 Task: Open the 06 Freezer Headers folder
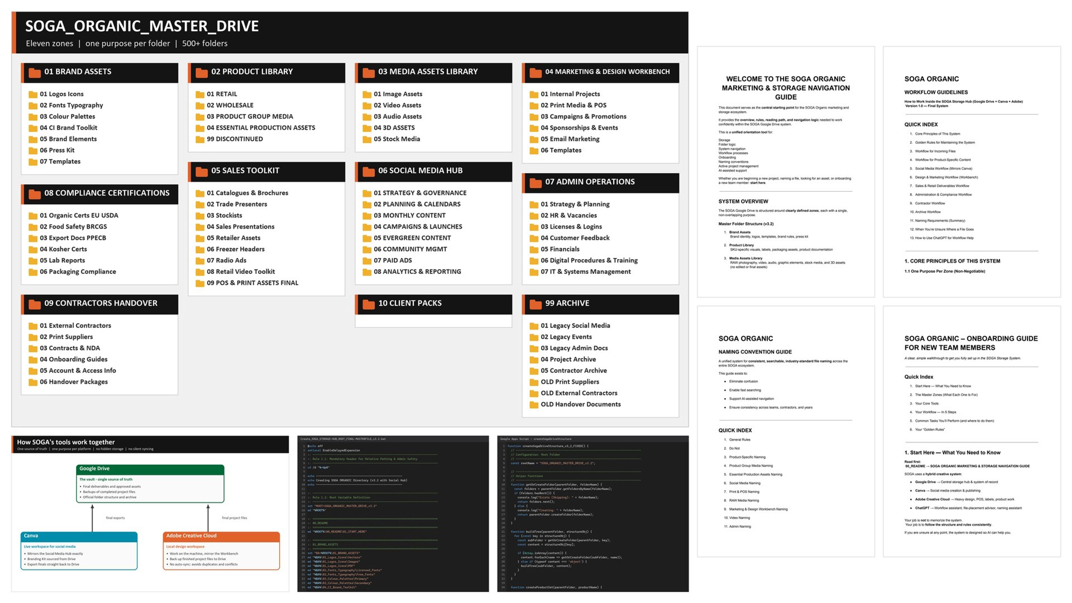pyautogui.click(x=230, y=249)
